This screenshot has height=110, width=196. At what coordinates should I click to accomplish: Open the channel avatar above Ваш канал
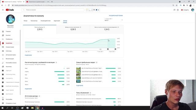[10, 19]
